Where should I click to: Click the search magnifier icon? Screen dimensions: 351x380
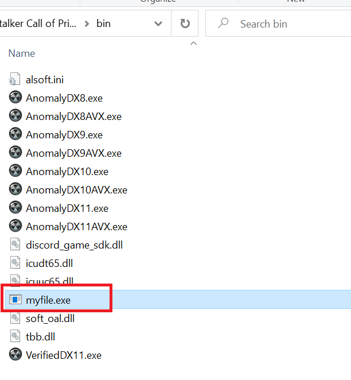point(223,24)
